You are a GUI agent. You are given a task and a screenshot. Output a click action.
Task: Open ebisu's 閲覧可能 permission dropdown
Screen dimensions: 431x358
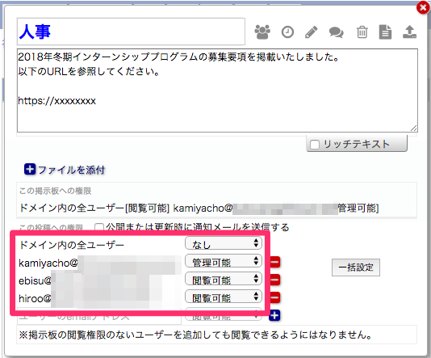[x=224, y=279]
